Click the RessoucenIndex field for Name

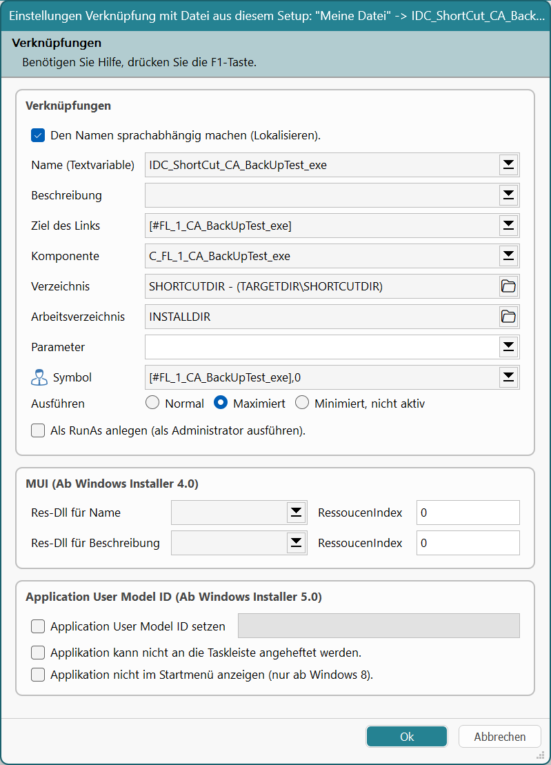pos(468,513)
